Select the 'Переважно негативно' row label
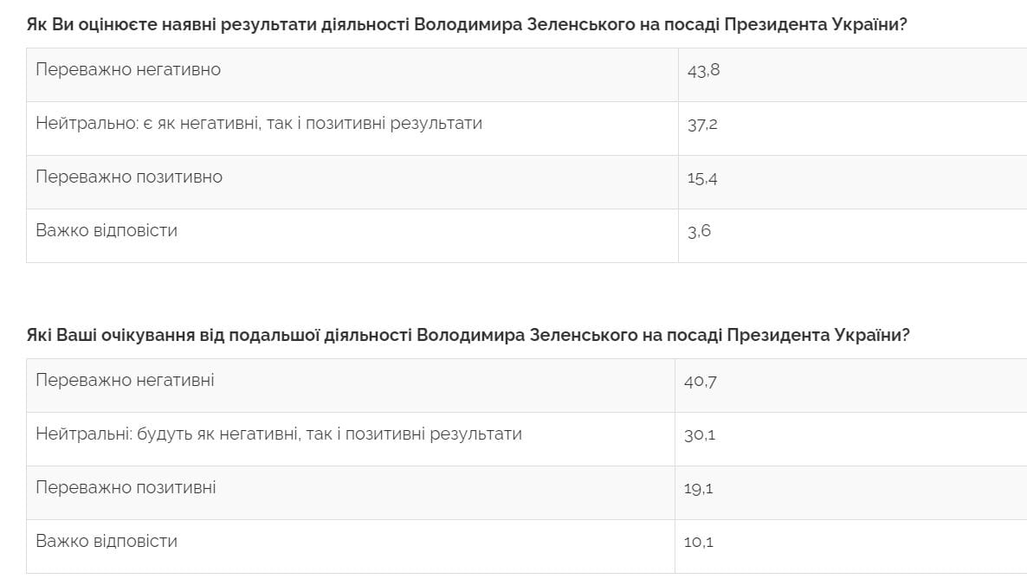1027x585 pixels. click(128, 69)
